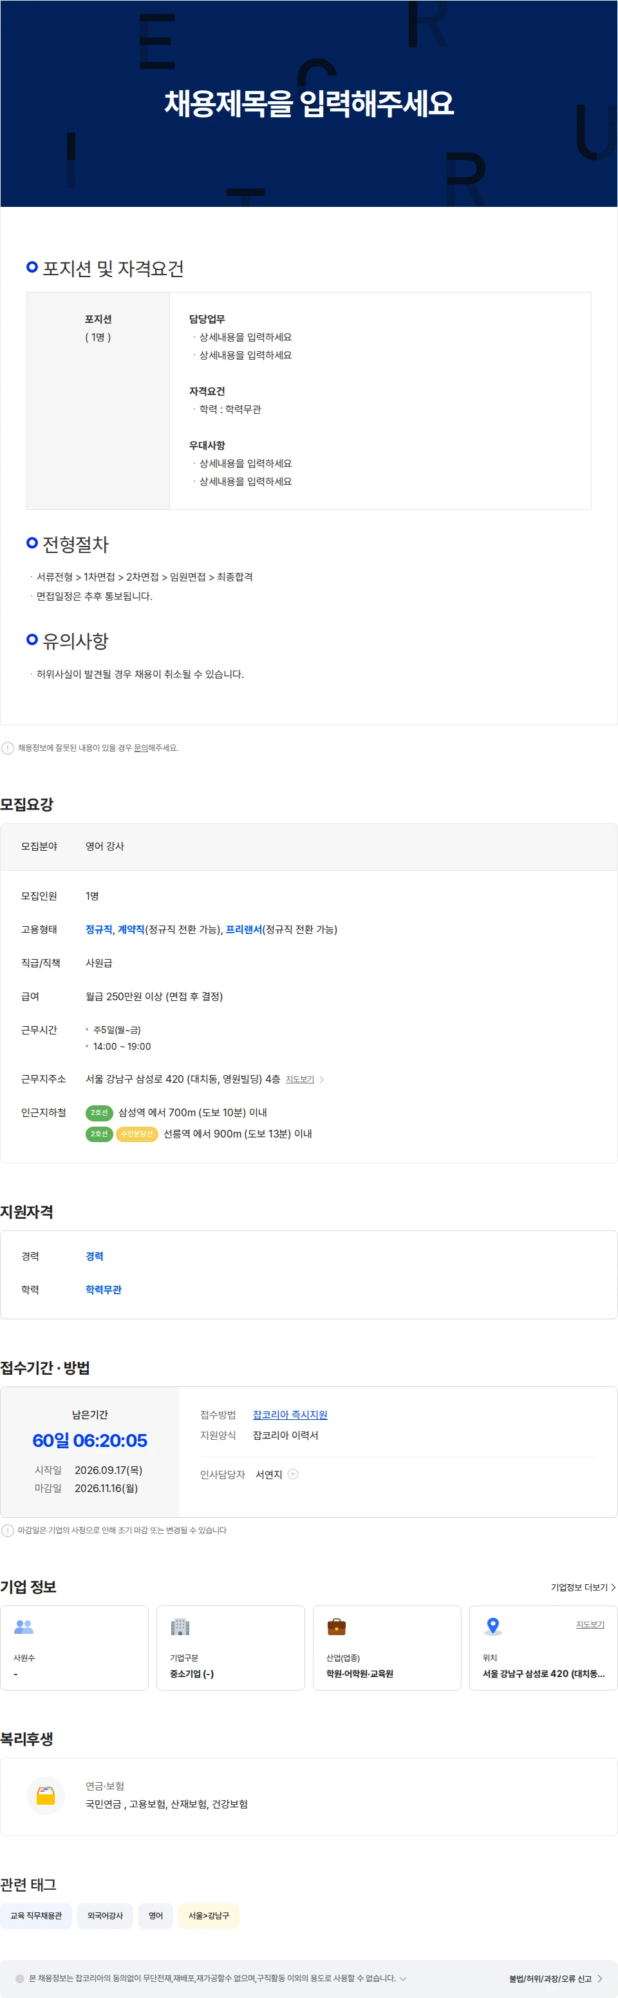Click the 영어 강사 recruitment field value
618x1998 pixels.
pos(104,846)
